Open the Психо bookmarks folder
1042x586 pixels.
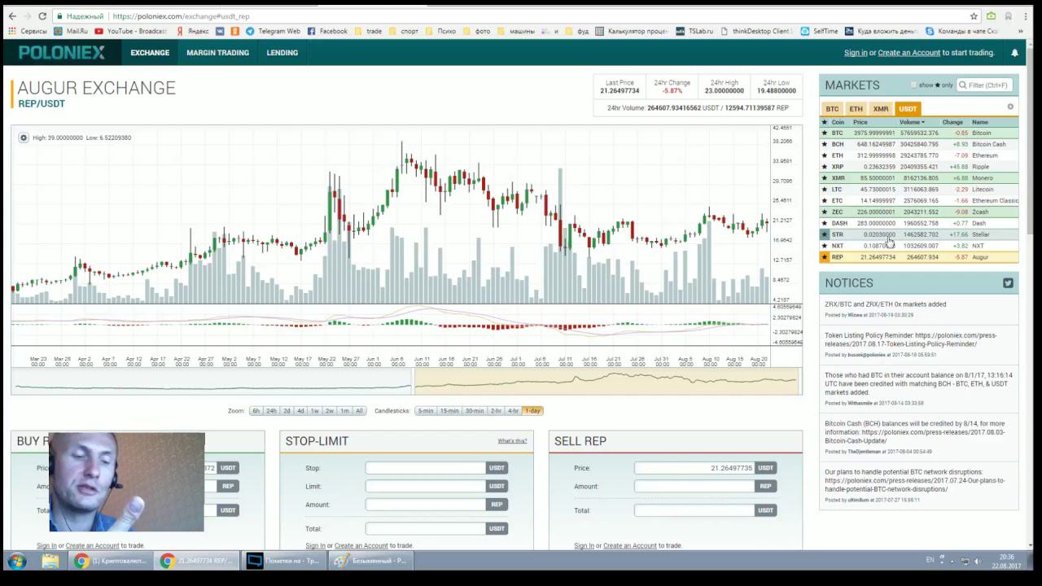click(440, 32)
